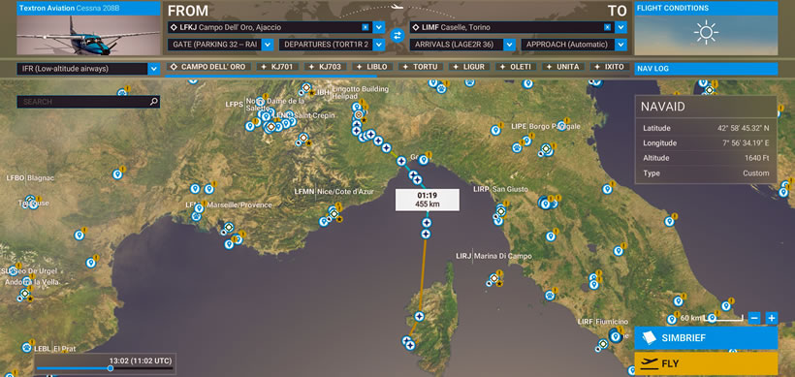The height and width of the screenshot is (377, 795).
Task: Adjust the time of day slider handle
Action: 111,369
